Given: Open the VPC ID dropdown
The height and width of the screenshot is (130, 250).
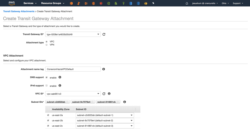Looking at the screenshot, I should click(x=73, y=94).
